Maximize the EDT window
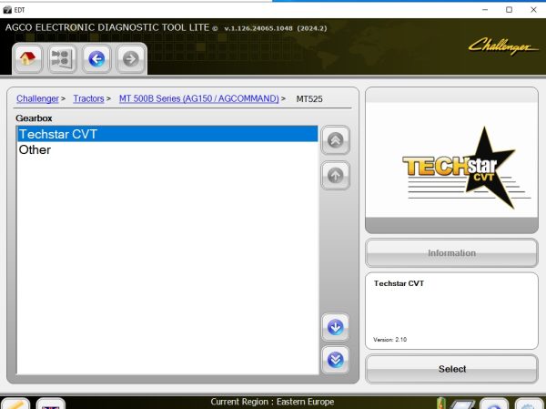This screenshot has width=546, height=409. point(509,10)
